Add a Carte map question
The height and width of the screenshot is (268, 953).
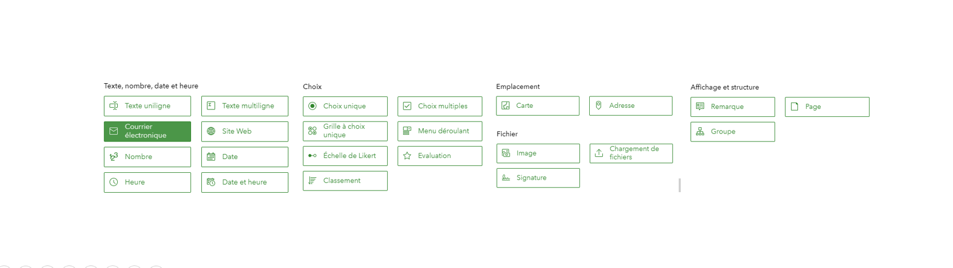coord(538,105)
